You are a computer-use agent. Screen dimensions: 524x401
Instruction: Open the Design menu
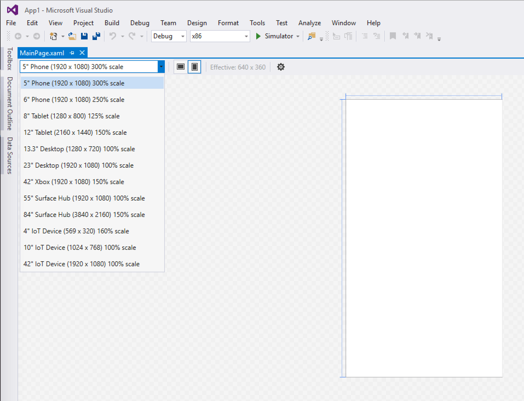[x=197, y=23]
